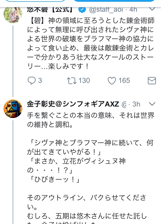Tap the like count 165
The image size is (161, 224).
coord(124,81)
